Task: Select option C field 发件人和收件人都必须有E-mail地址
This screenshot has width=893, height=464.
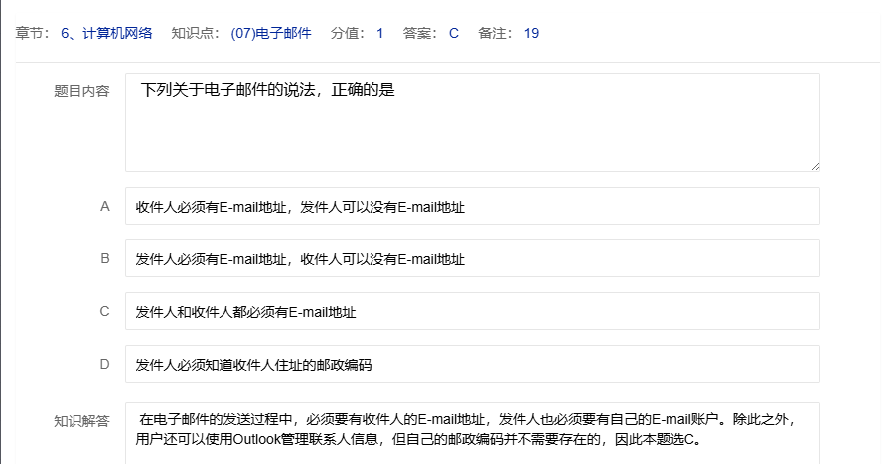Action: click(x=472, y=312)
